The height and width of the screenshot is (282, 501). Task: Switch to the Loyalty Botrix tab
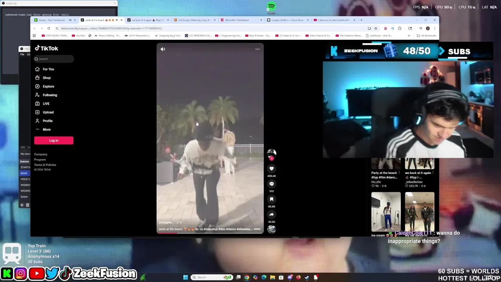(x=288, y=20)
